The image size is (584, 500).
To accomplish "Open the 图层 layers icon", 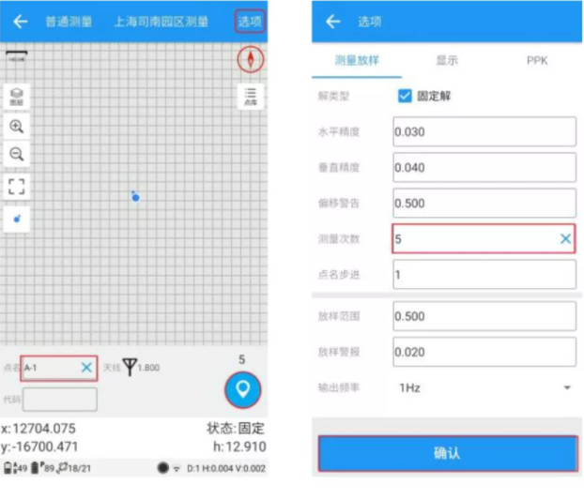I will (17, 97).
